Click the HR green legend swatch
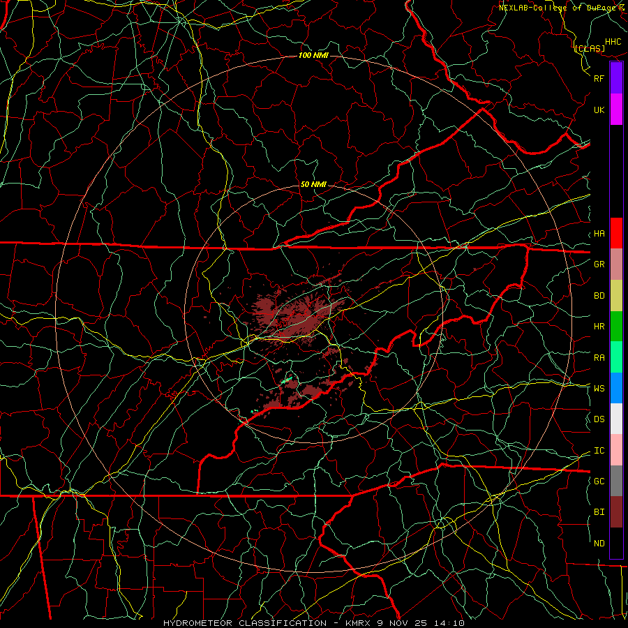This screenshot has height=628, width=628. pos(616,327)
